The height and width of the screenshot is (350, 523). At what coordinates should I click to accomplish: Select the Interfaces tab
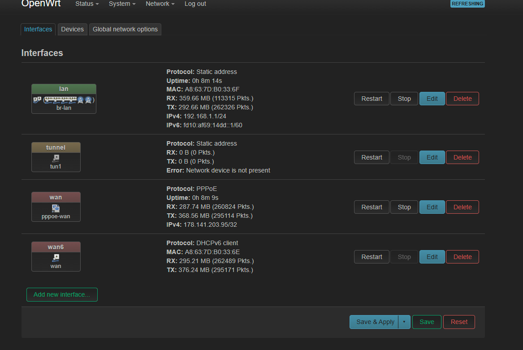point(38,30)
